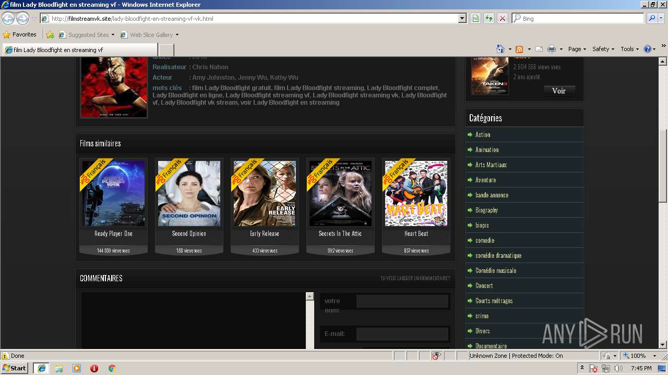Click the network tray icon
The width and height of the screenshot is (668, 375).
click(x=605, y=368)
